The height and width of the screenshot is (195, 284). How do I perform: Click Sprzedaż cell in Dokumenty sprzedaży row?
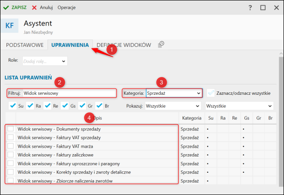[x=189, y=129]
